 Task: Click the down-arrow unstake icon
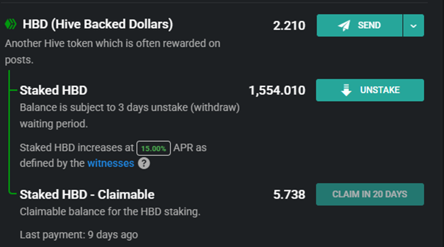[346, 90]
